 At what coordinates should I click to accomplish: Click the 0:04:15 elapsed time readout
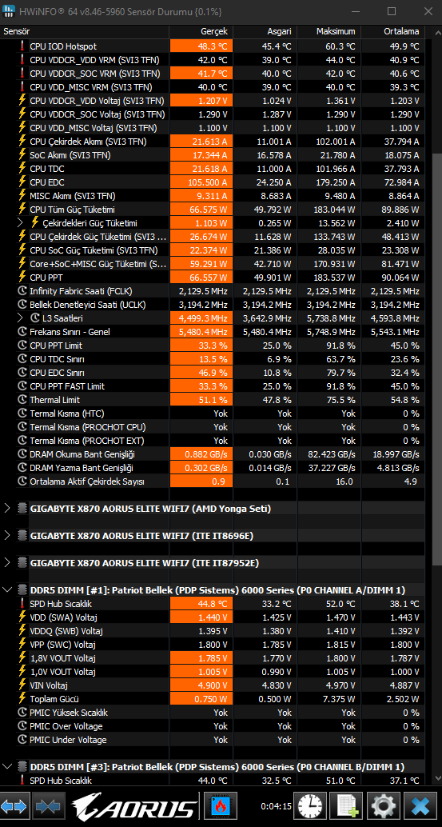point(276,806)
